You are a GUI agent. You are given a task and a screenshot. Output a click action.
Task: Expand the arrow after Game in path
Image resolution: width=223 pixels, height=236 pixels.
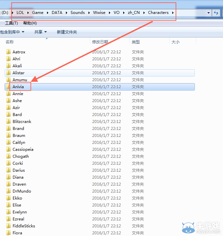point(48,13)
